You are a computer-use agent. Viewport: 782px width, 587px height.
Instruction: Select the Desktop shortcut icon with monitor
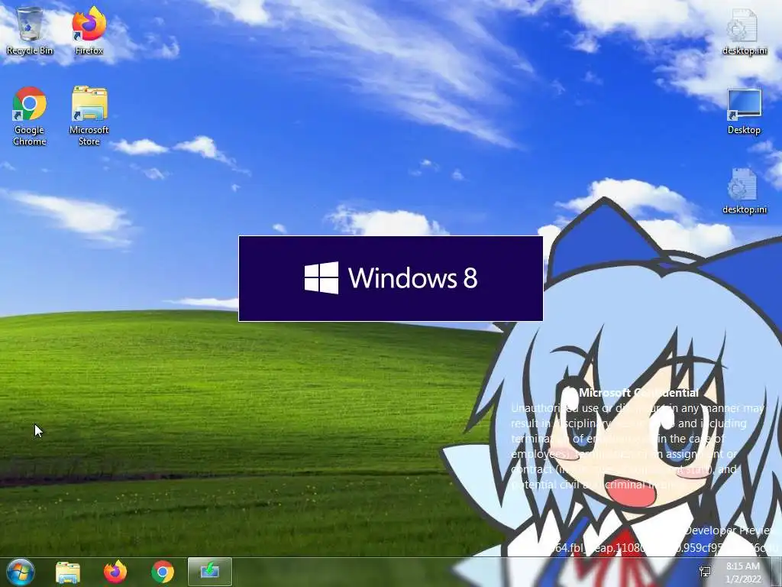click(744, 112)
